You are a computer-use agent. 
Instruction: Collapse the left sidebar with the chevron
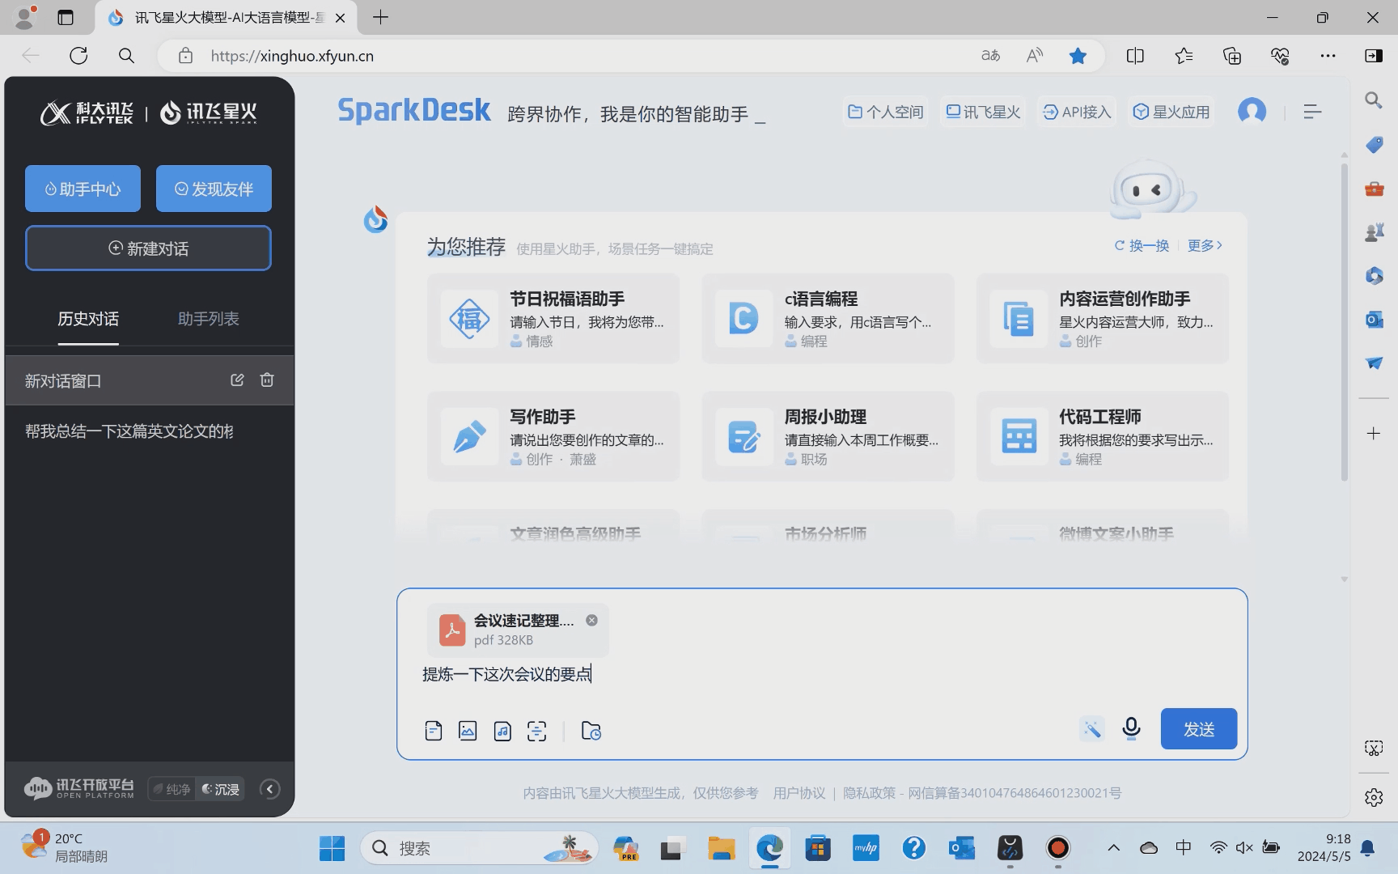(x=270, y=789)
